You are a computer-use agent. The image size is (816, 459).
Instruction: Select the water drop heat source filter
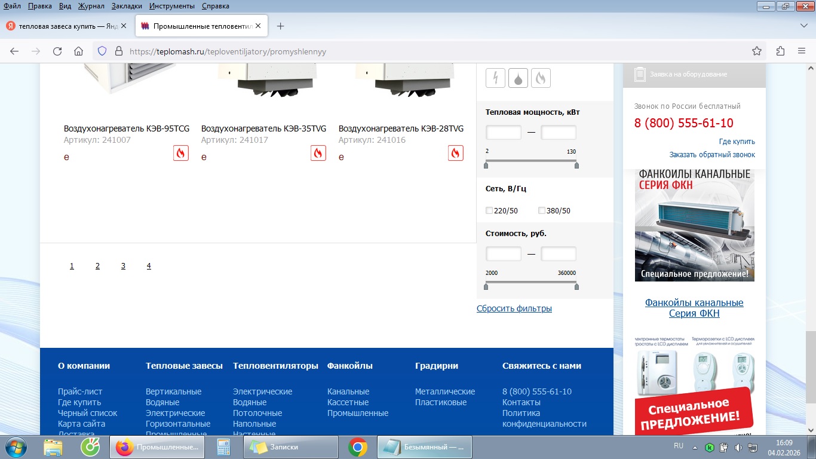tap(518, 78)
